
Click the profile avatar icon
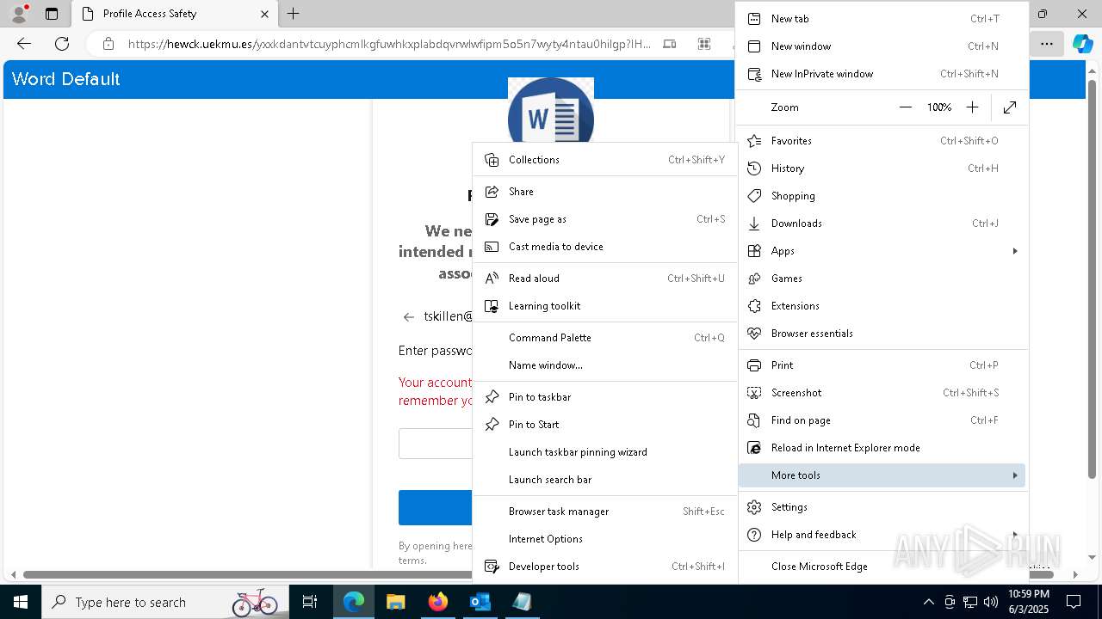pos(19,14)
